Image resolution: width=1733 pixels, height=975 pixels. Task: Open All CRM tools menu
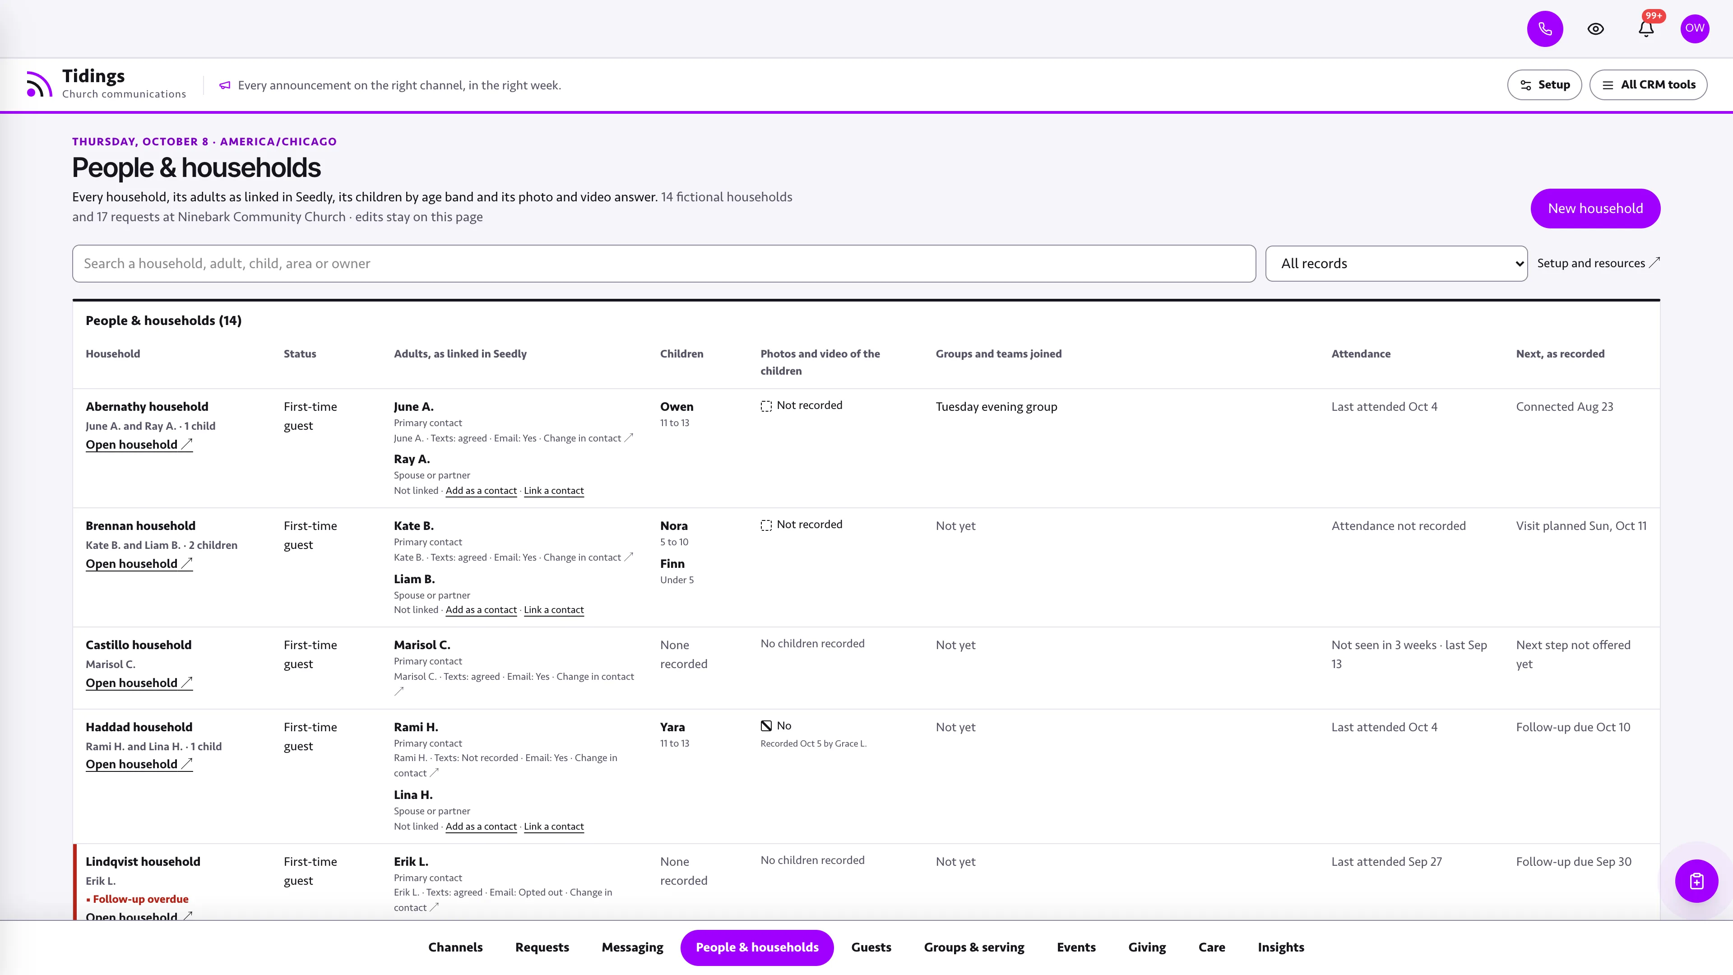(x=1648, y=85)
